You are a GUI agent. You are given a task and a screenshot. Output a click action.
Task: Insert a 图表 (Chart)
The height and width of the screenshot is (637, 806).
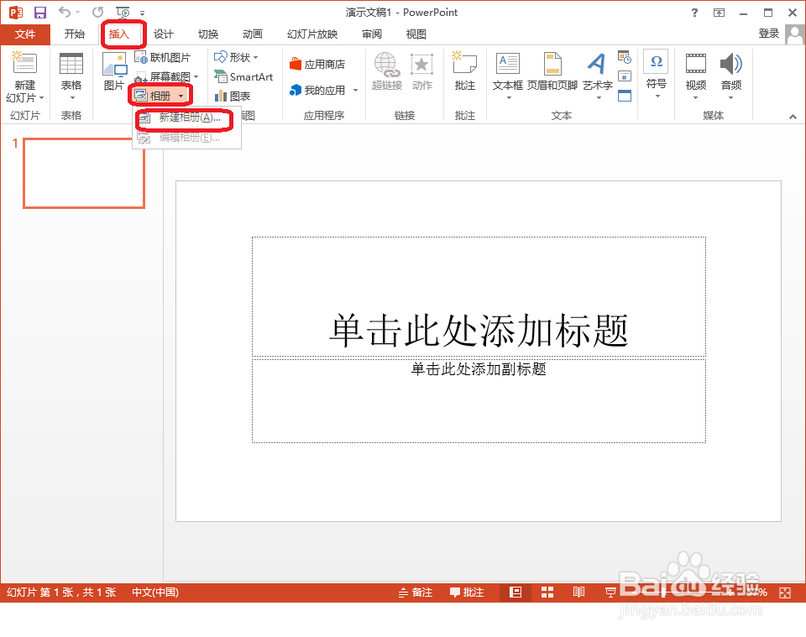pyautogui.click(x=233, y=96)
